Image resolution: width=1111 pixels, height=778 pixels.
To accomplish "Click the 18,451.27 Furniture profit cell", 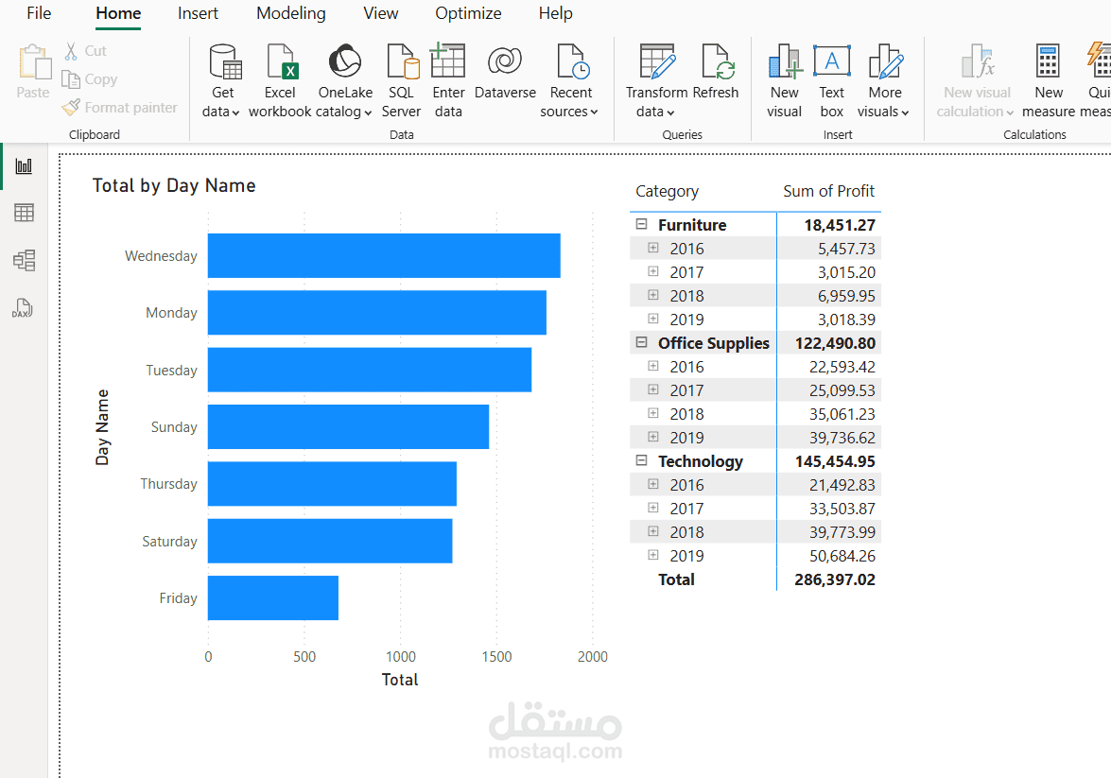I will click(840, 225).
